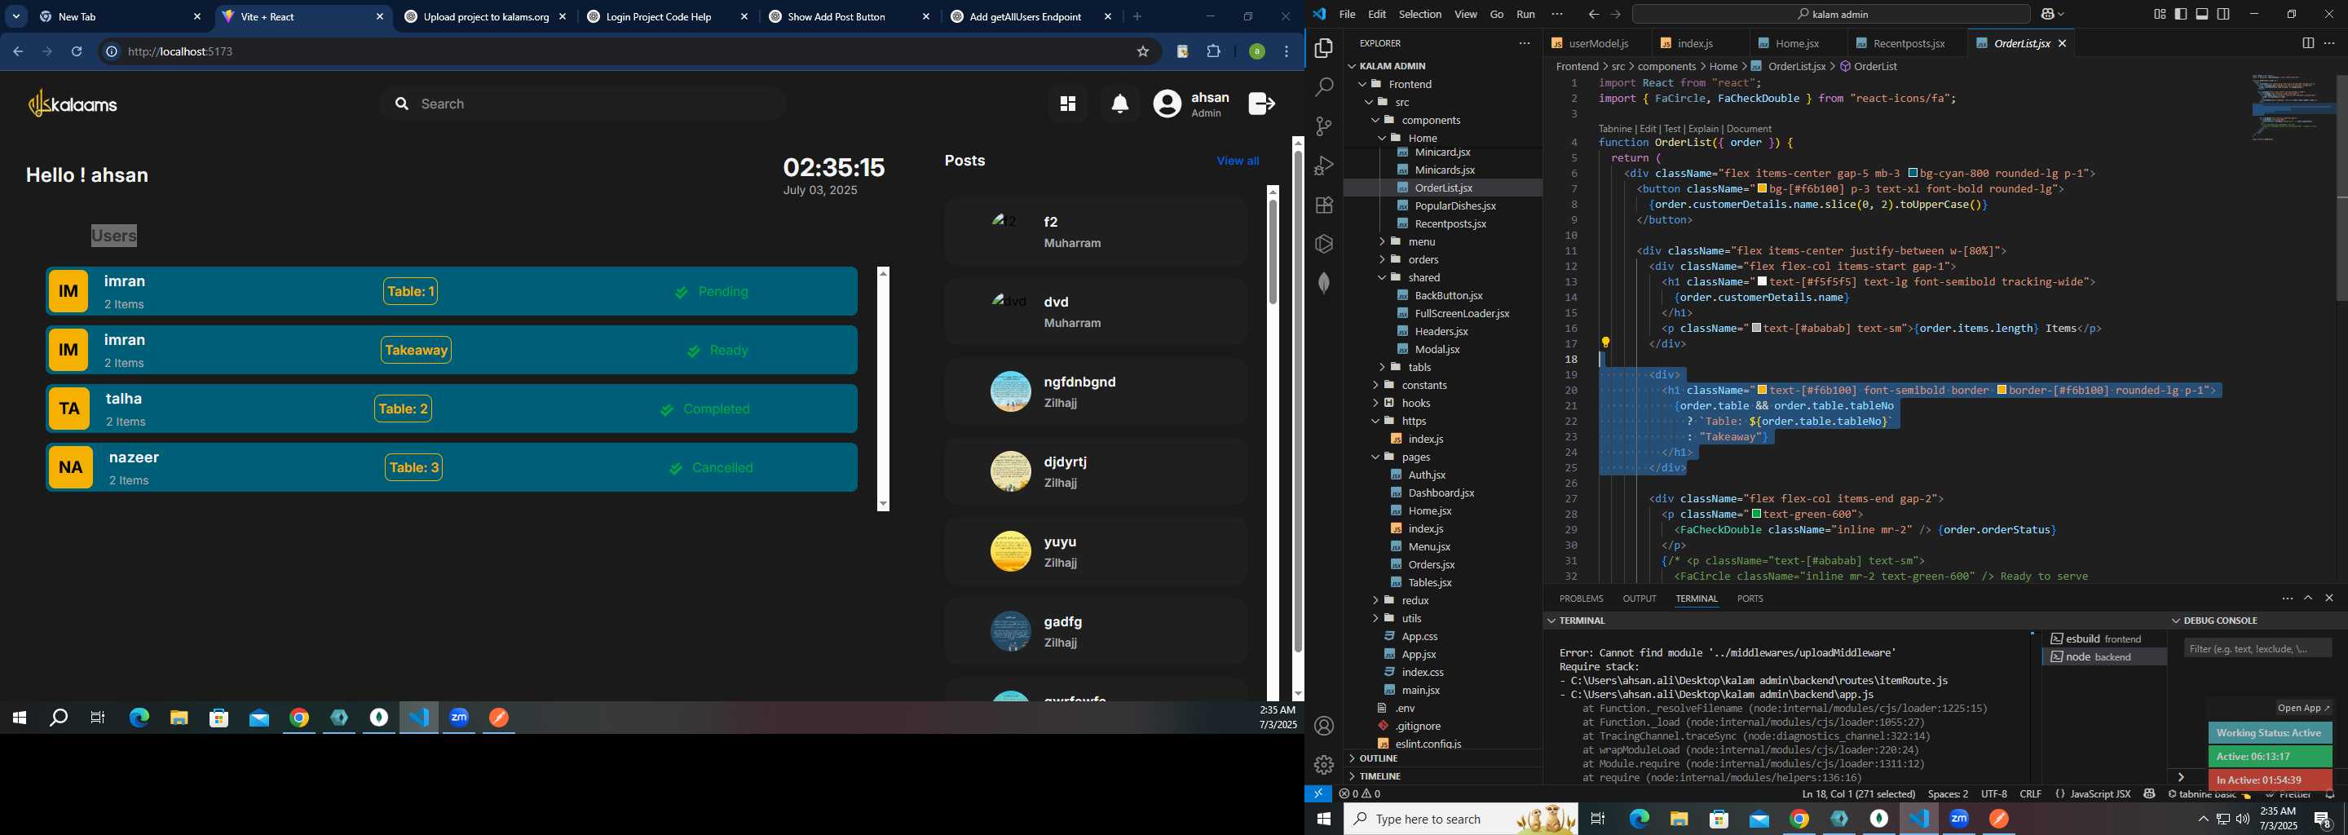The image size is (2348, 835).
Task: Reload the localhost page
Action: (77, 52)
